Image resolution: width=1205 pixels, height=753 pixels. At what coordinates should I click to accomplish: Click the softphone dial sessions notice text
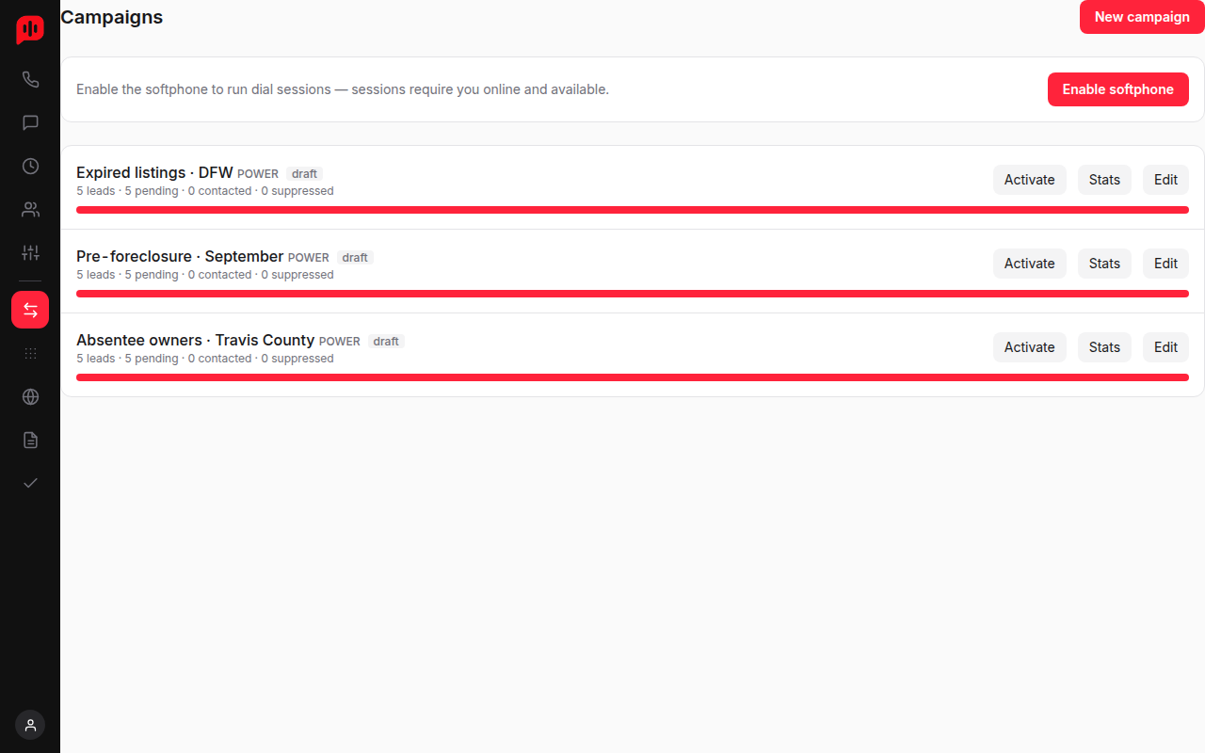click(343, 89)
